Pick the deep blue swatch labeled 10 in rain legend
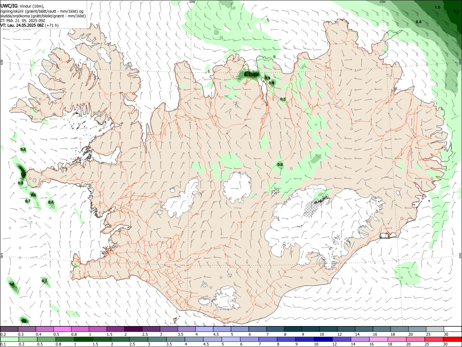Screen dimensions: 462x347 click(323, 339)
